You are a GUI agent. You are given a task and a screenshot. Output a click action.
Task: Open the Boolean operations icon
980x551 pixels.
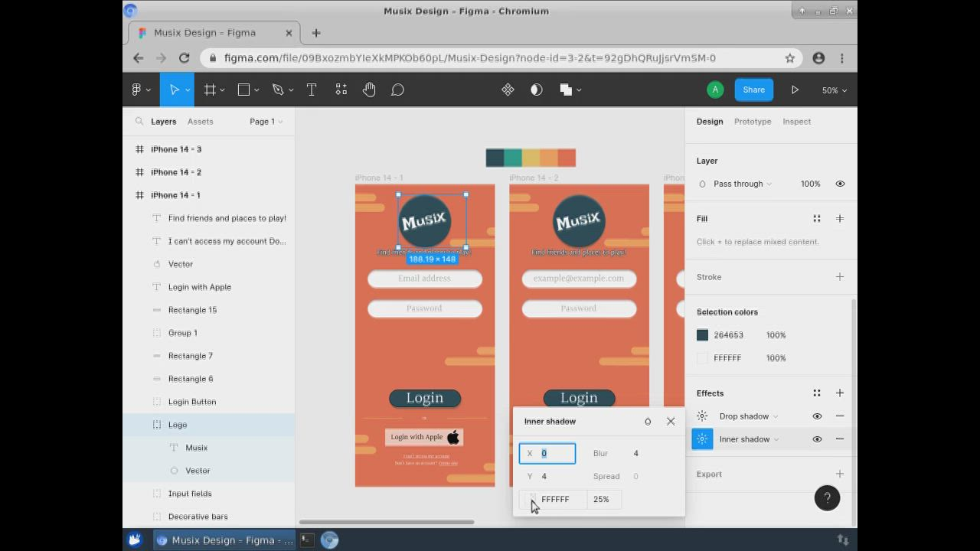[567, 90]
